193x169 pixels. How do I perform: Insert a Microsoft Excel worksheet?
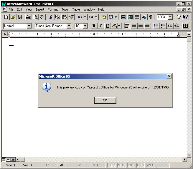coord(130,17)
